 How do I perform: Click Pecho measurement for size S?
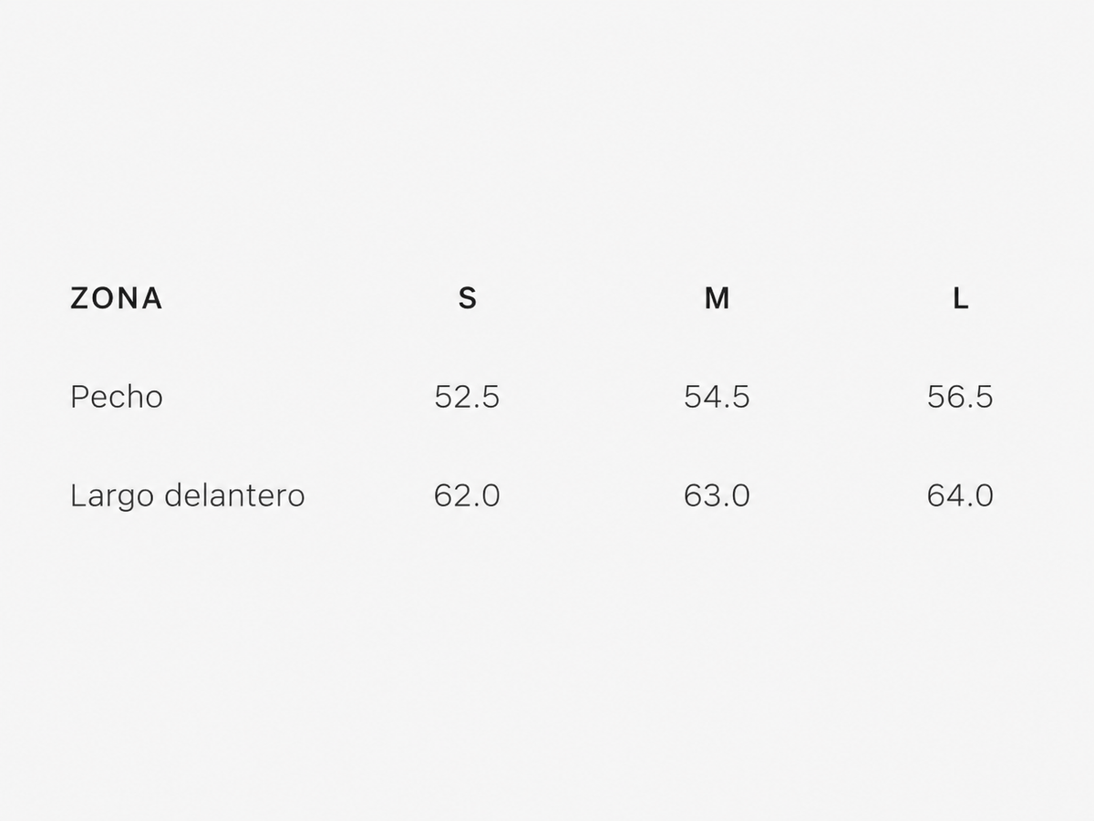click(x=467, y=397)
